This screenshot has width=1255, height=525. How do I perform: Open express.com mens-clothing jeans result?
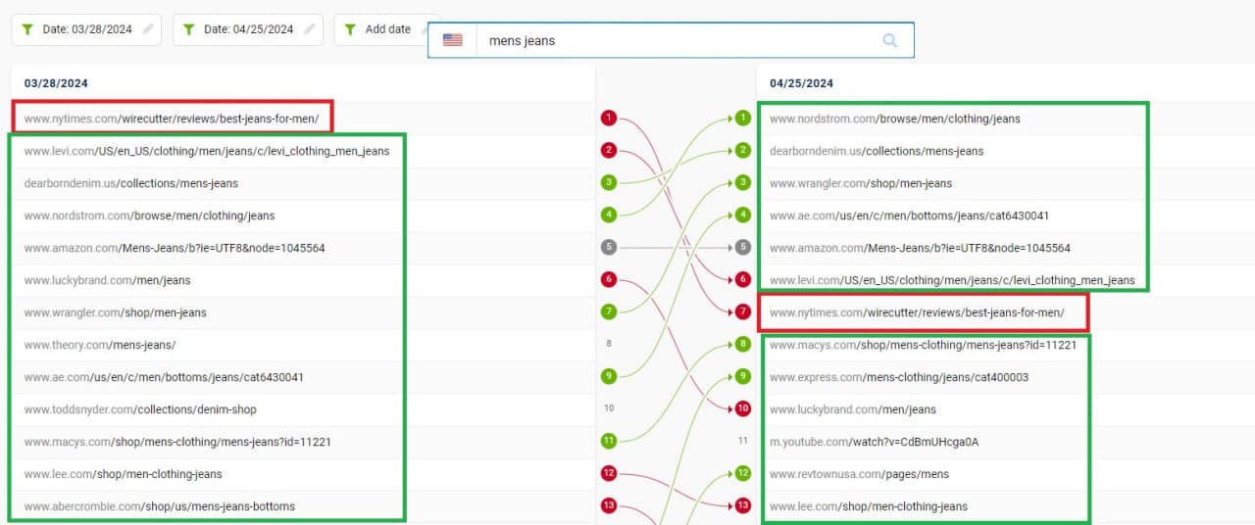pyautogui.click(x=899, y=377)
